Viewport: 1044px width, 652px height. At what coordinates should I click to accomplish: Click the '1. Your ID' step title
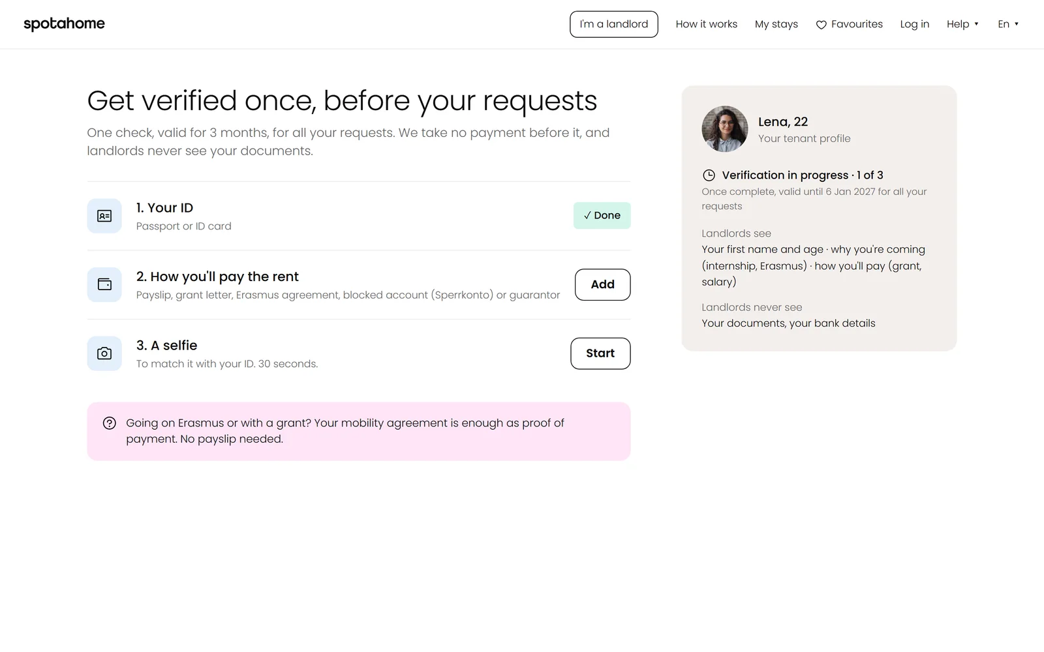[x=164, y=208]
